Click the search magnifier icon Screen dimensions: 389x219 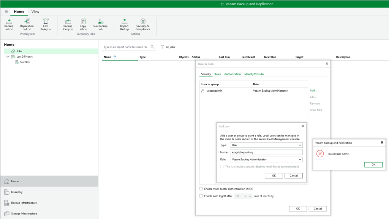(152, 47)
